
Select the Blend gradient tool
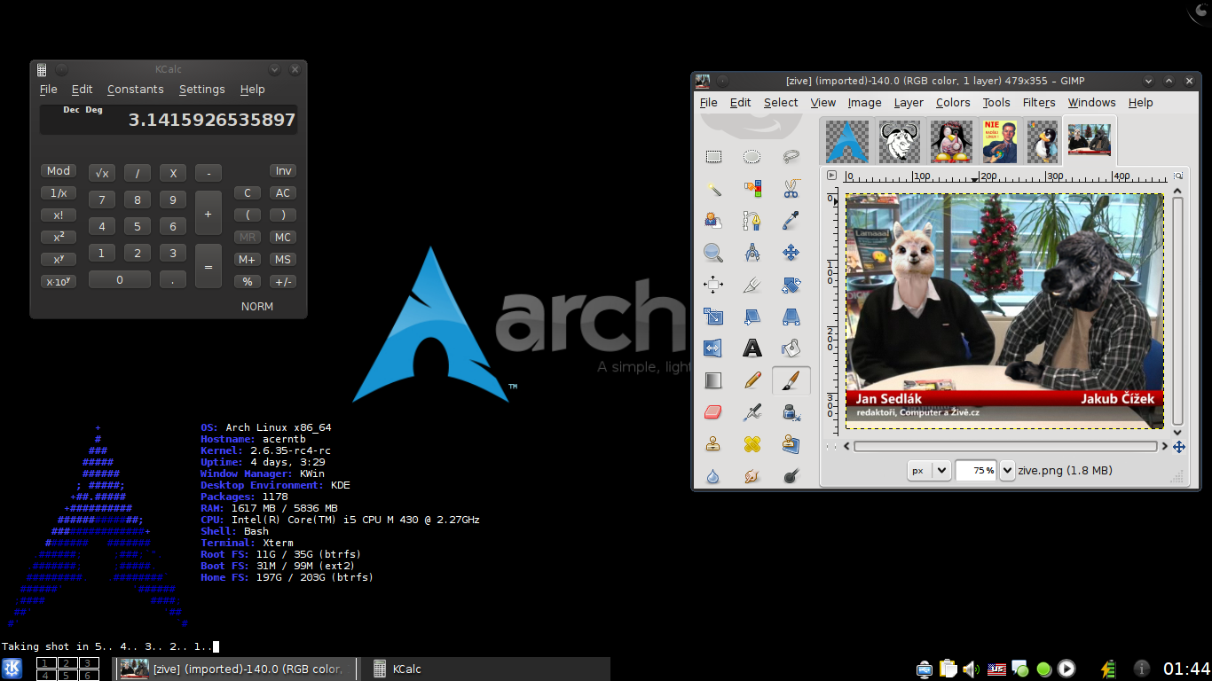713,380
